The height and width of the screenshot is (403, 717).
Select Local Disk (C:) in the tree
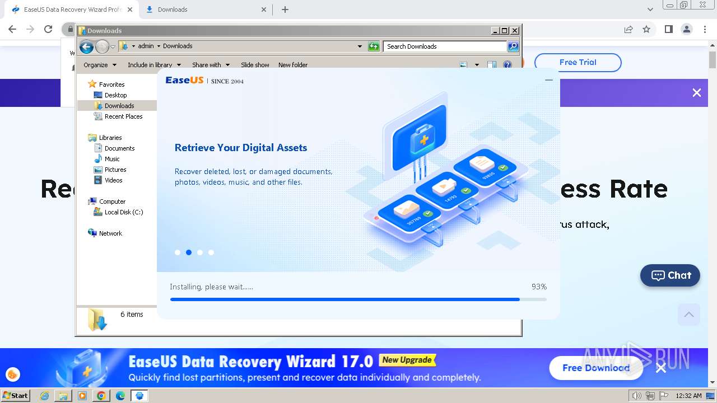124,212
